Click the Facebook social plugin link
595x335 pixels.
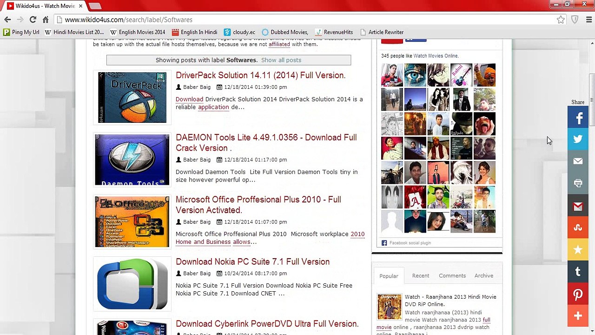pyautogui.click(x=410, y=243)
